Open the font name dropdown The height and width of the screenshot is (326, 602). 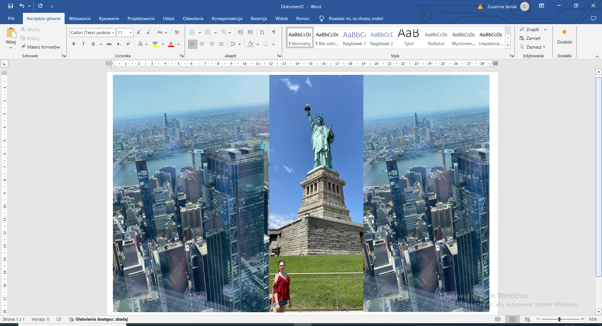[113, 33]
